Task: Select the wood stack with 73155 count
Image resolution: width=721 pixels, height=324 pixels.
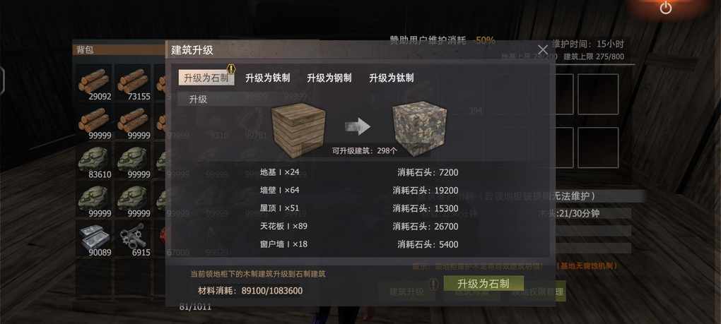Action: tap(133, 83)
